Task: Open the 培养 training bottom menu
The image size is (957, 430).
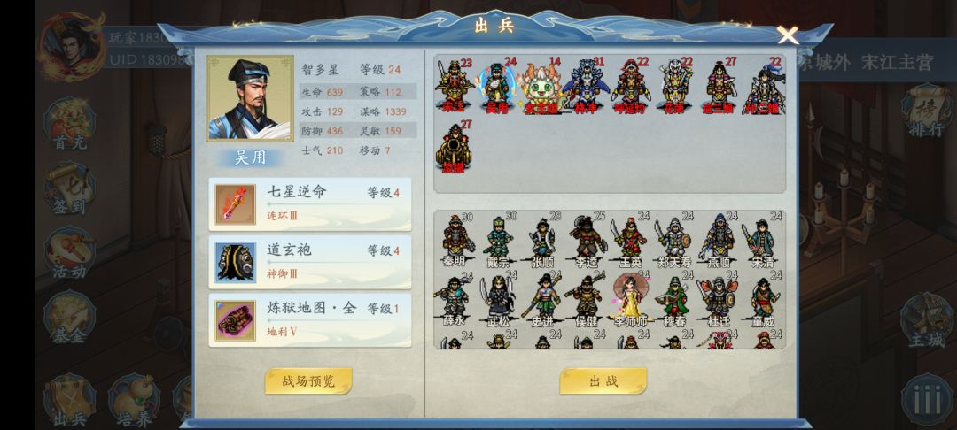Action: point(133,401)
